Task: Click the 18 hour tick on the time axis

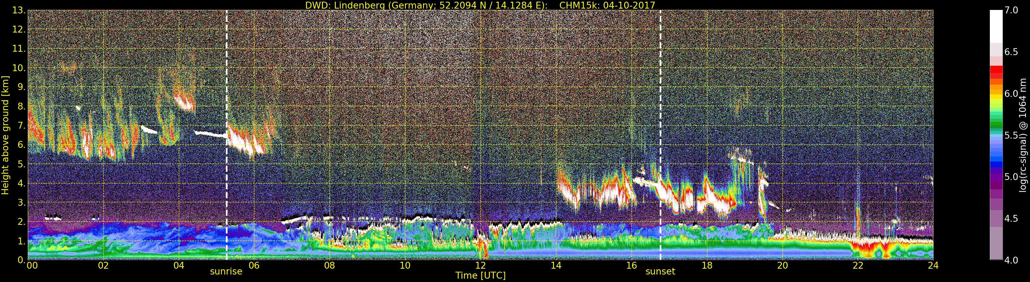Action: [x=707, y=266]
